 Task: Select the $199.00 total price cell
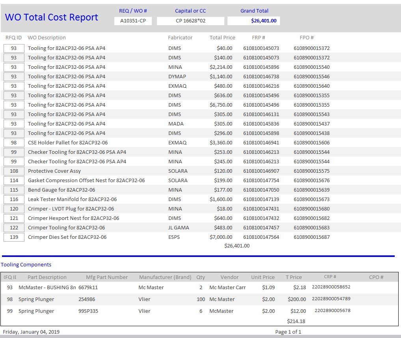(223, 181)
